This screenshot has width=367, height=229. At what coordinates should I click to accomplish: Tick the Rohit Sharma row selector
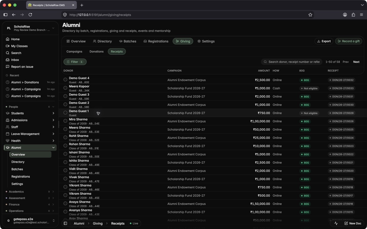[65, 137]
